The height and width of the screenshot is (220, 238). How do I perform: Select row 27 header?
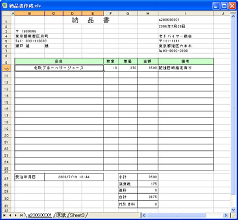click(7, 177)
